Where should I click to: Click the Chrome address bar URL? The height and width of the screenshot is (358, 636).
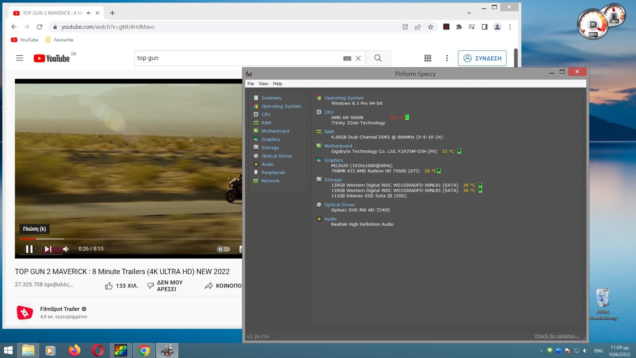108,27
